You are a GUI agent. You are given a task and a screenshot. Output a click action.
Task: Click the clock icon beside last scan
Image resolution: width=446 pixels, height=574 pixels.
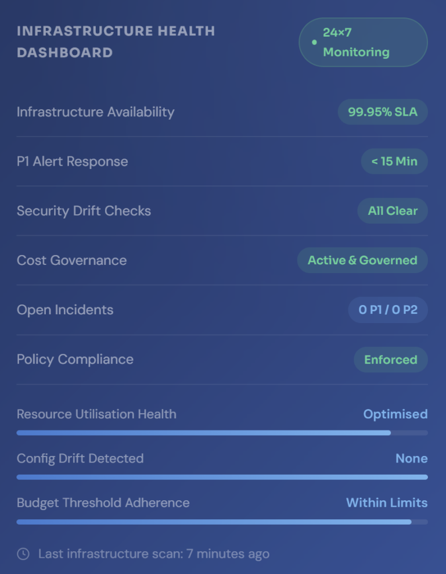(x=23, y=554)
